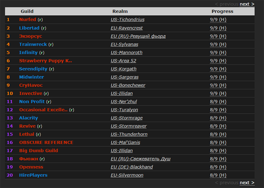This screenshot has height=188, width=264.
Task: Open Midwinter's 9/9 (H) progress
Action: [x=218, y=77]
